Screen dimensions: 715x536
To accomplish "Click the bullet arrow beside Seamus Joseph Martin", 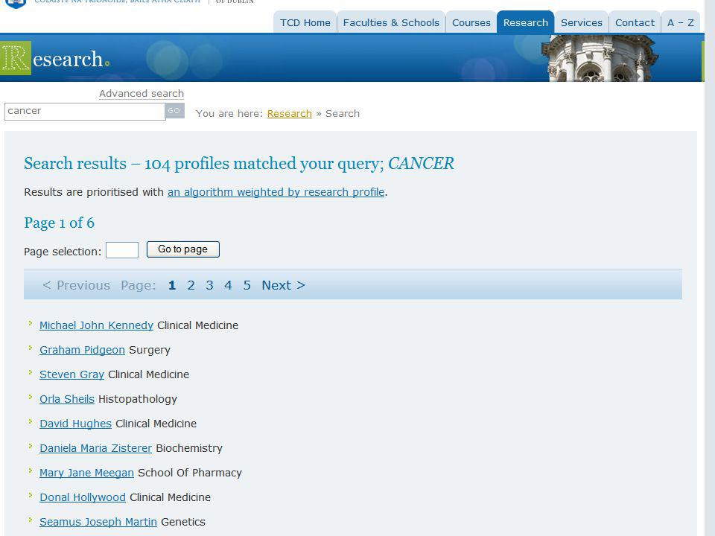I will 30,520.
